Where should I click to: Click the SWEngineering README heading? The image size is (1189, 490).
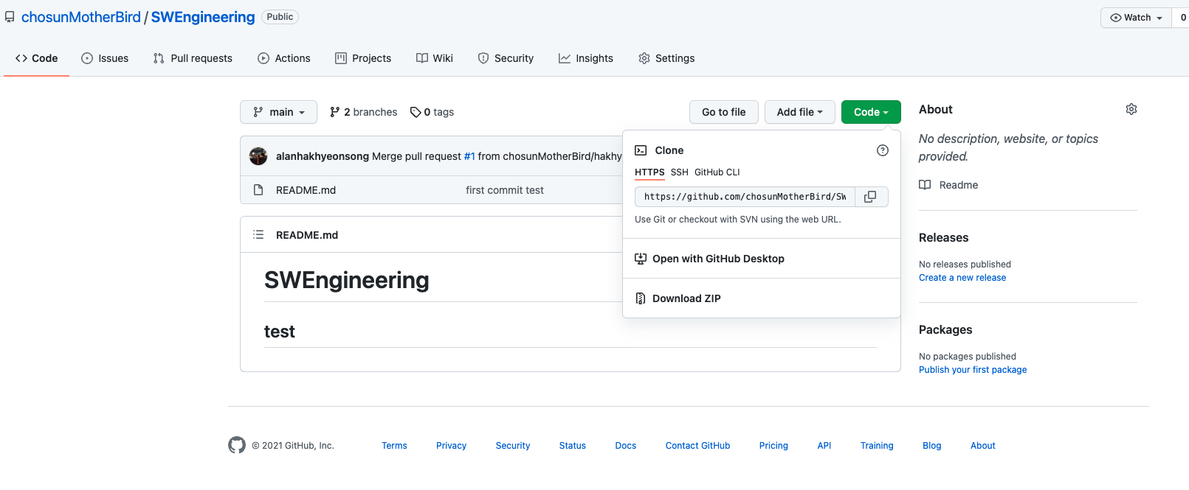347,280
